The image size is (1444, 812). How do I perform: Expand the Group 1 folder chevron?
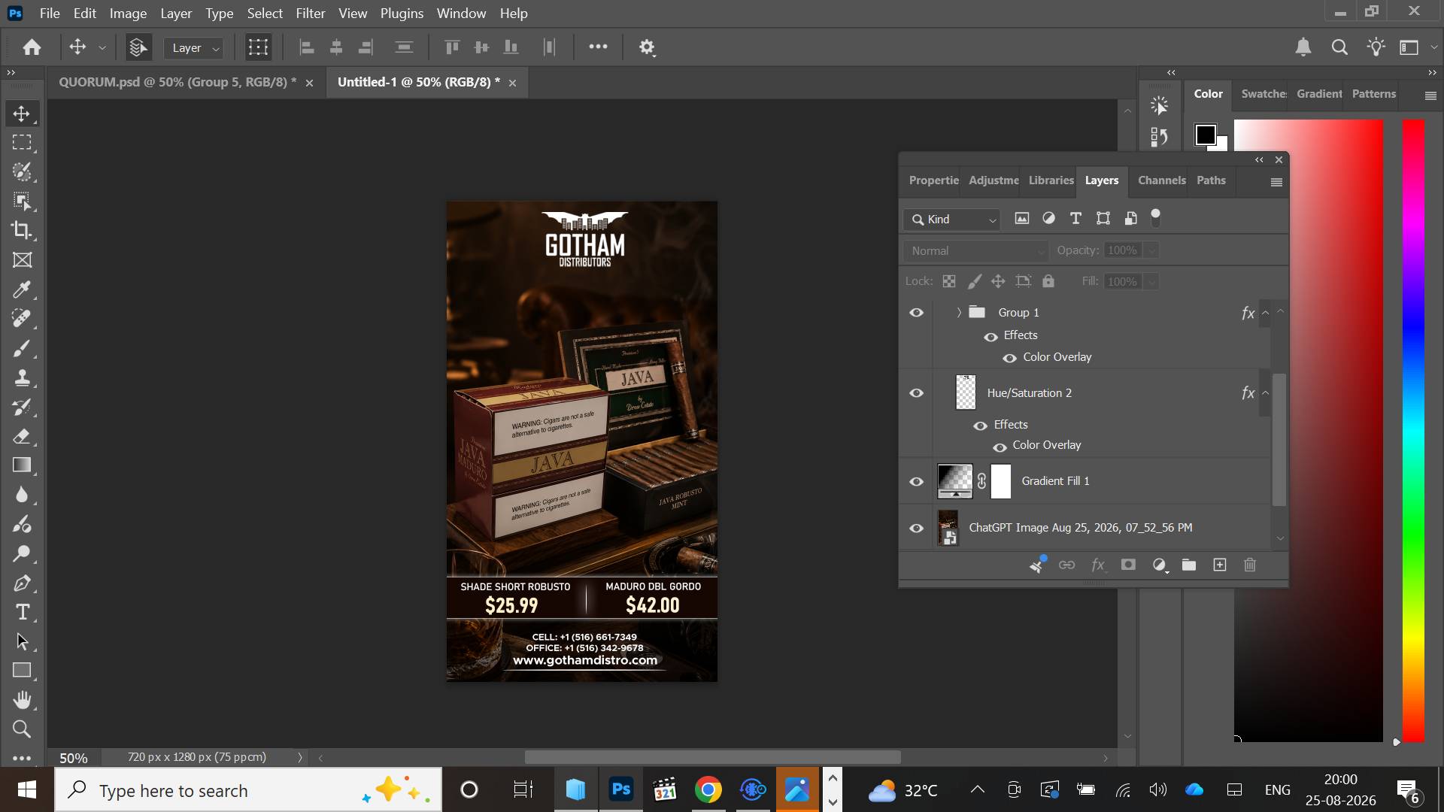pos(959,313)
